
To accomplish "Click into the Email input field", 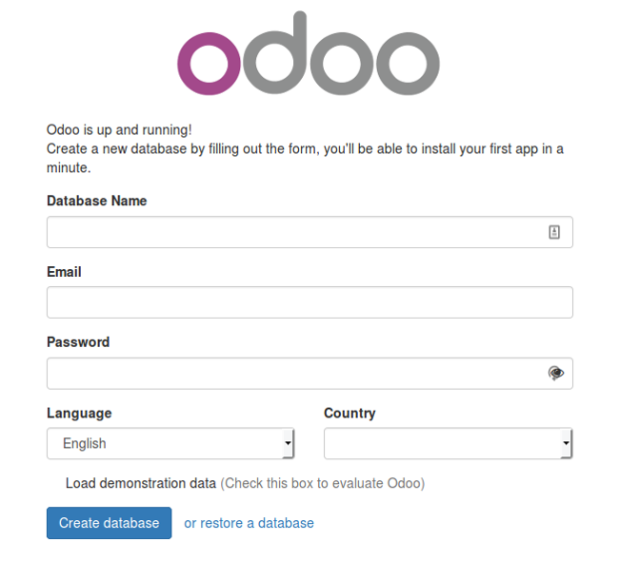I will (309, 302).
